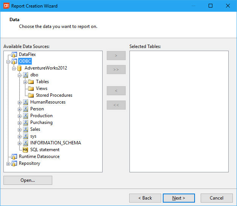
Task: Click the dbo schema icon
Action: [25, 75]
